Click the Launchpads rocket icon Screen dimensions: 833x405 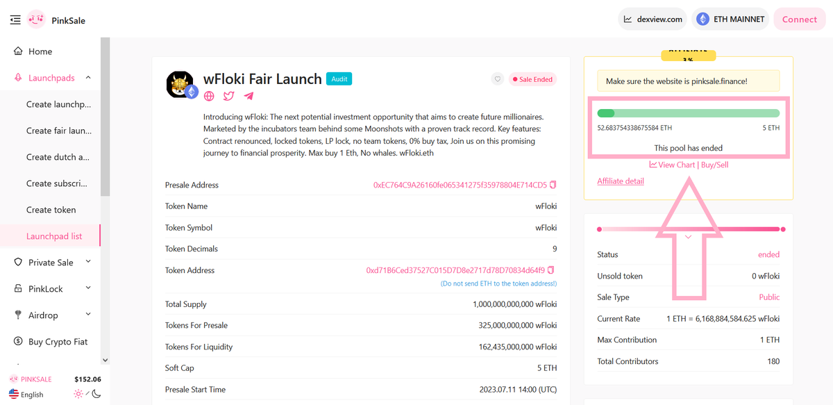click(x=18, y=78)
